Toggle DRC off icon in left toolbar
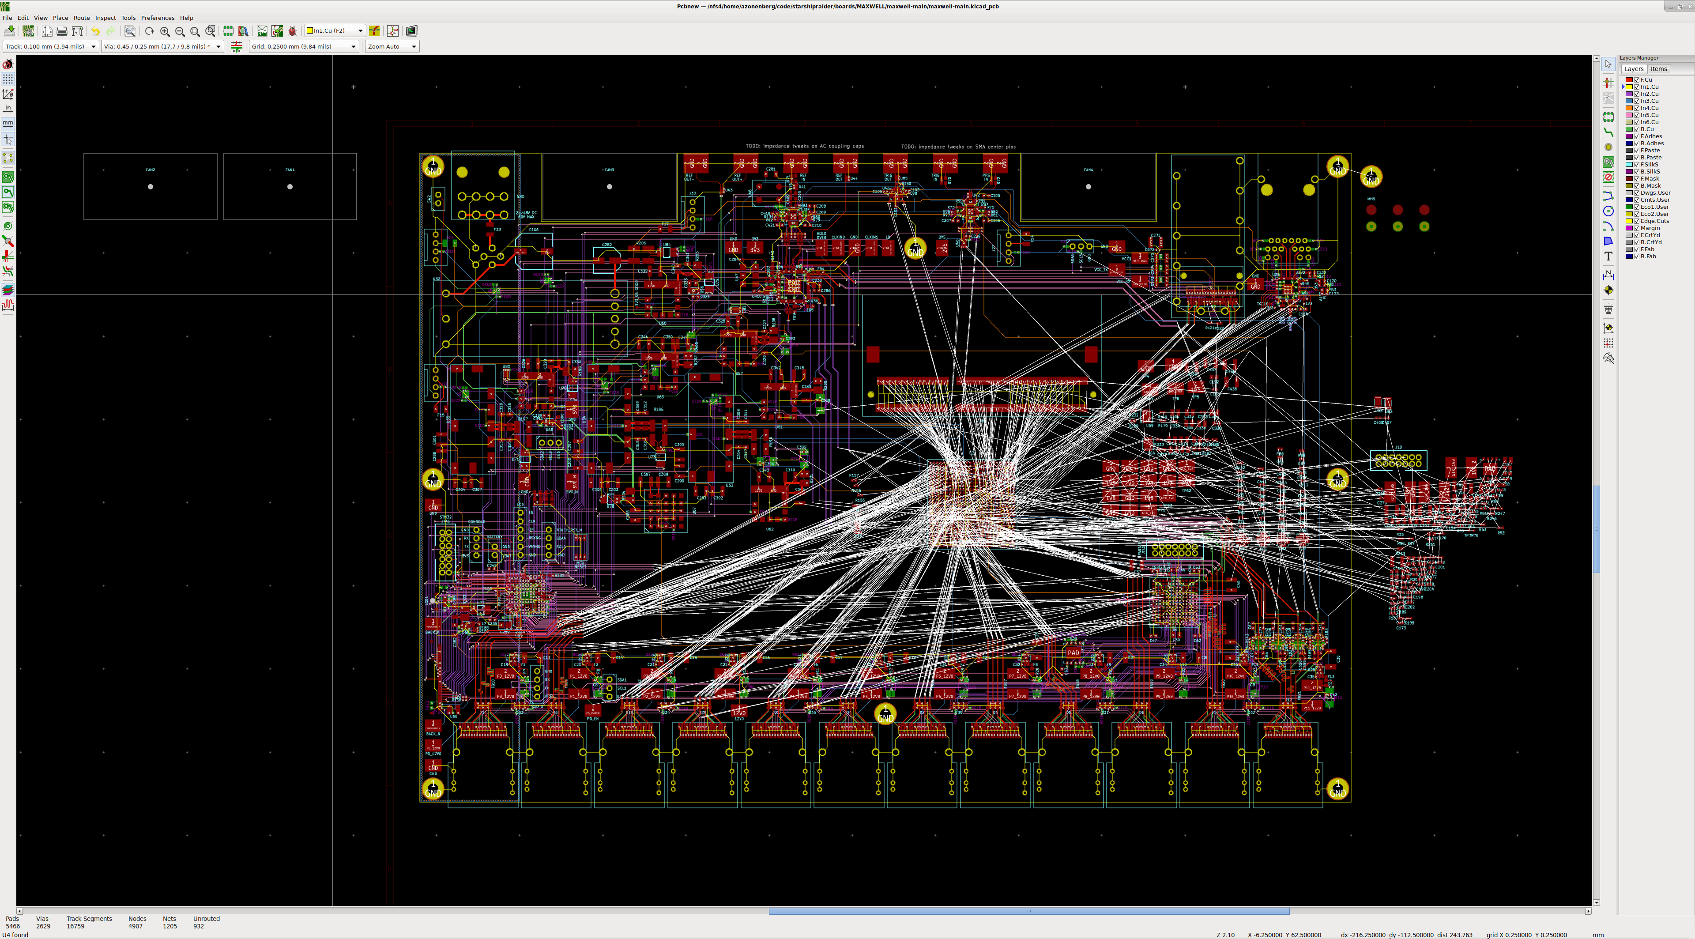 point(8,64)
